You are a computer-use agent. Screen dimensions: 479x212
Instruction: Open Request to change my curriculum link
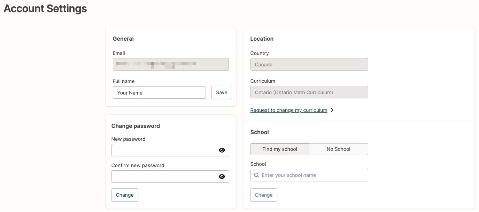point(288,110)
